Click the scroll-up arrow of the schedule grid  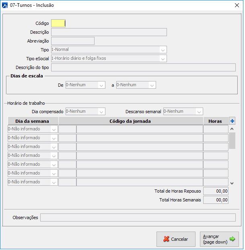click(232, 129)
